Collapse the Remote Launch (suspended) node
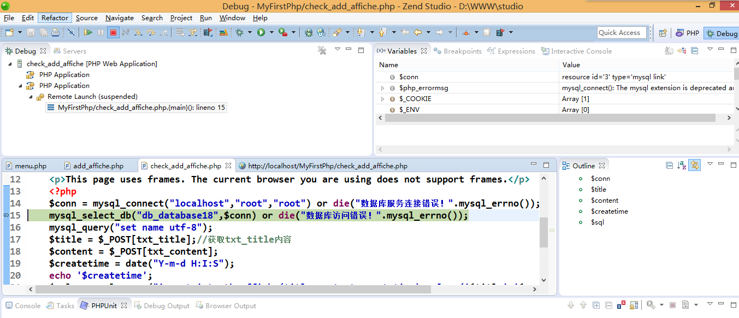Screen dimensions: 739x318 pos(31,97)
